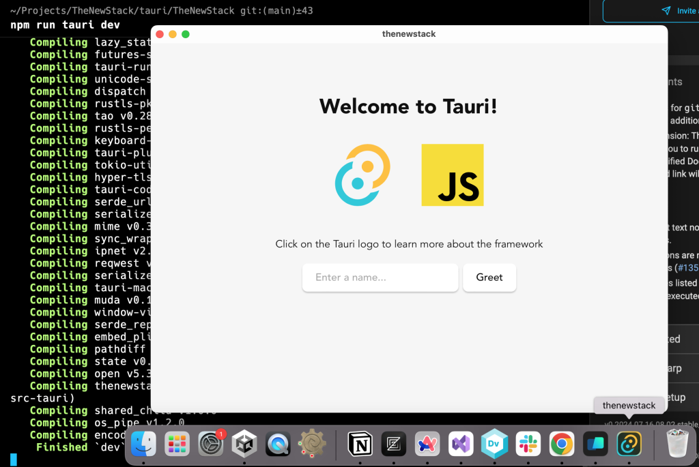This screenshot has width=699, height=467.
Task: Launch Unity from the Dock
Action: coord(244,444)
